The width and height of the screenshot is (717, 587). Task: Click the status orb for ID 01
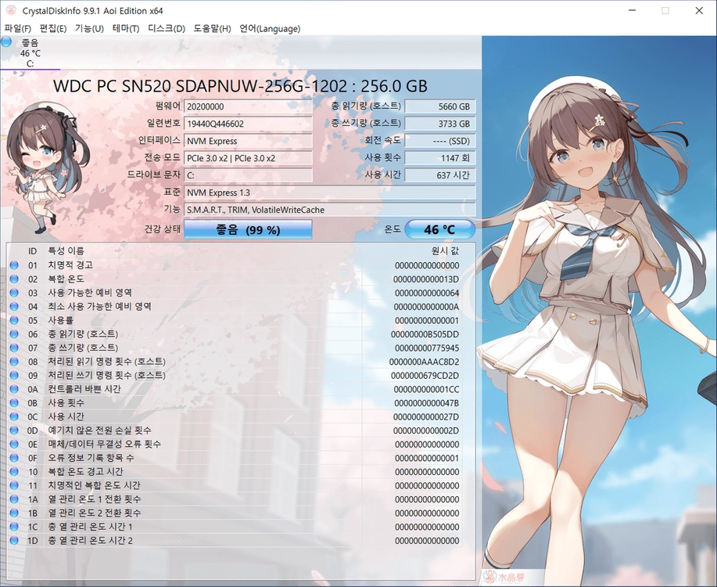click(x=14, y=265)
